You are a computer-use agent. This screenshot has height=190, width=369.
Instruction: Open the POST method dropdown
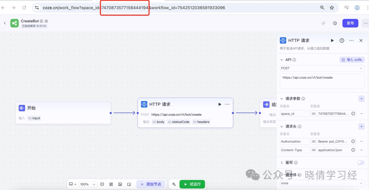tap(322, 68)
